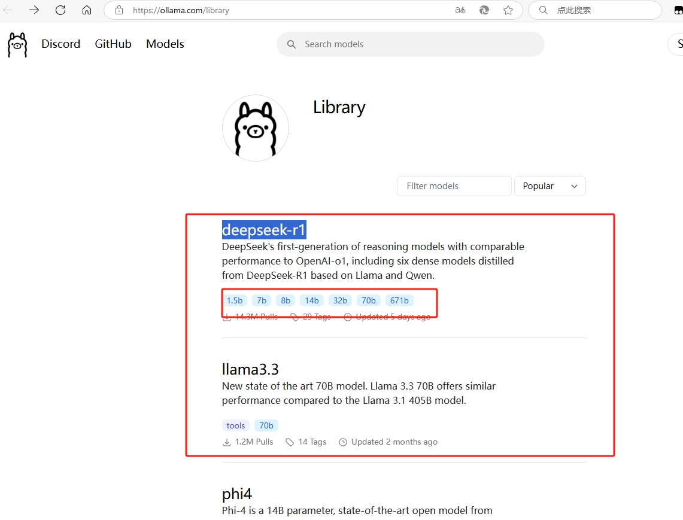
Task: Bookmark this page with the star icon
Action: 508,10
